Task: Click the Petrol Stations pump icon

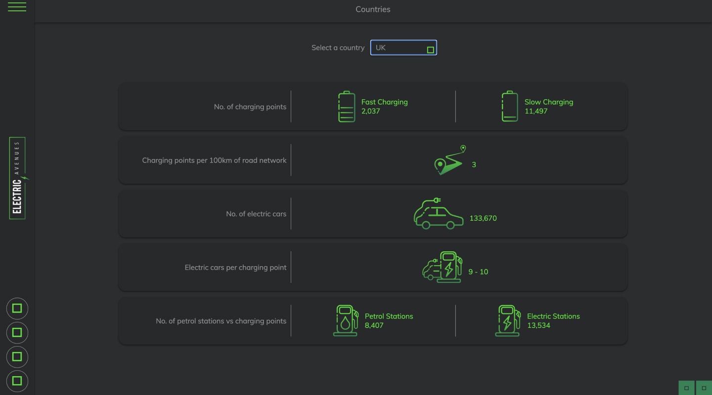Action: pos(346,320)
